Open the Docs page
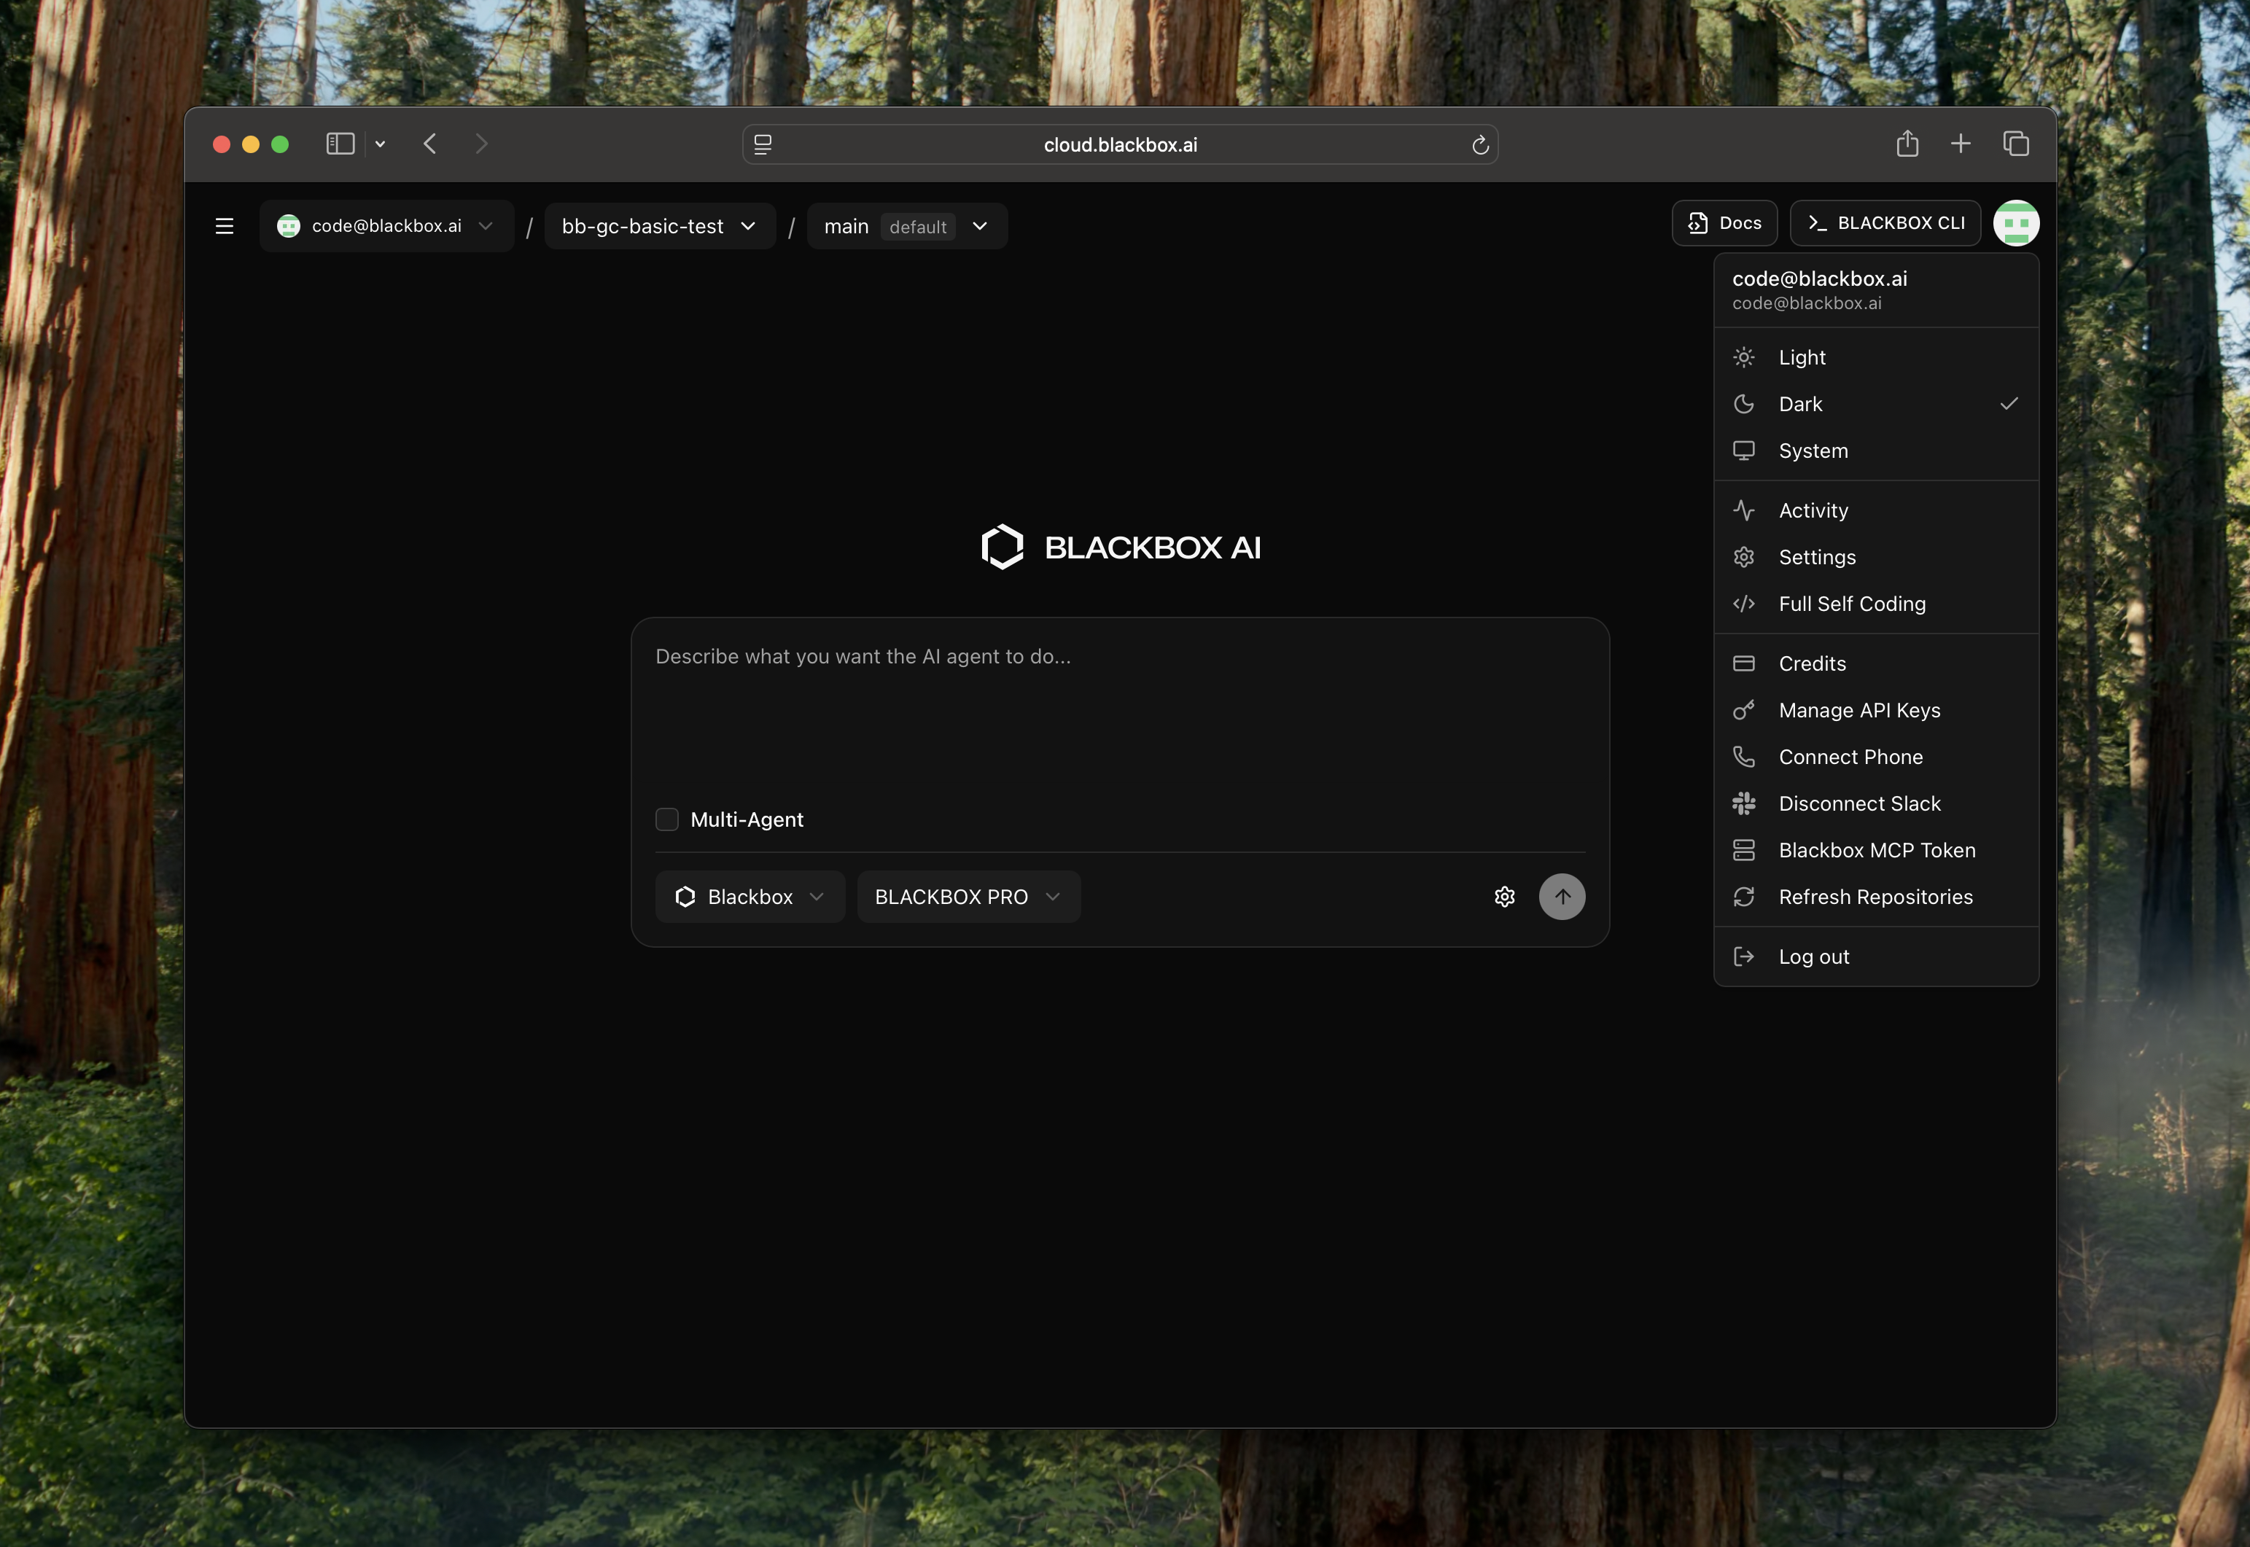The width and height of the screenshot is (2250, 1547). tap(1724, 223)
